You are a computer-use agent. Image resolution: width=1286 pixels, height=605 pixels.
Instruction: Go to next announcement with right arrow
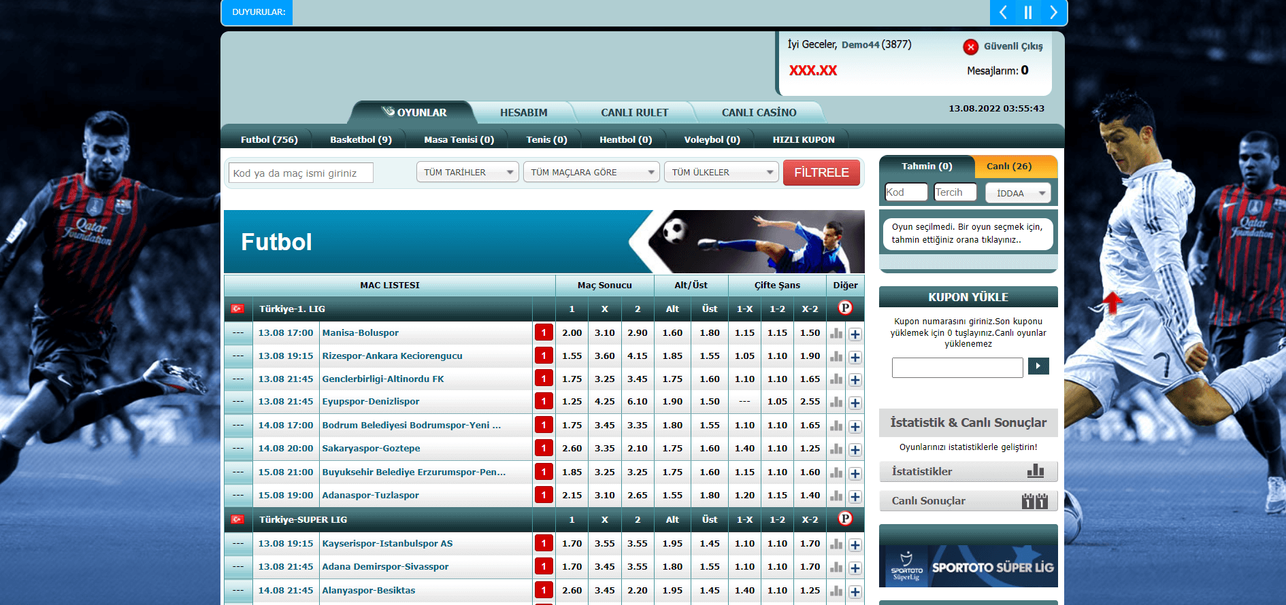[1053, 12]
